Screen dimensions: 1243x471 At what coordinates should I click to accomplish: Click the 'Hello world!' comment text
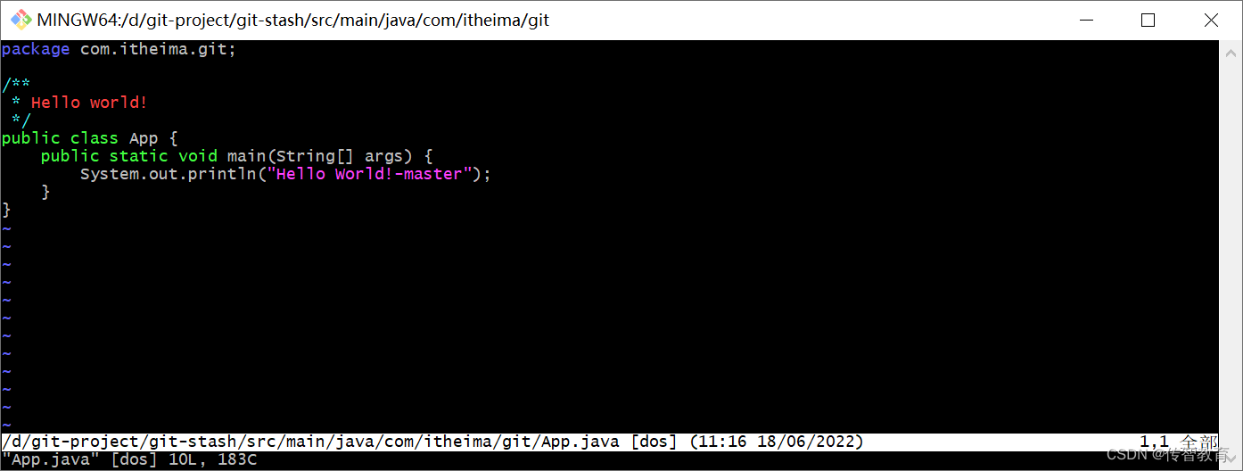[89, 103]
